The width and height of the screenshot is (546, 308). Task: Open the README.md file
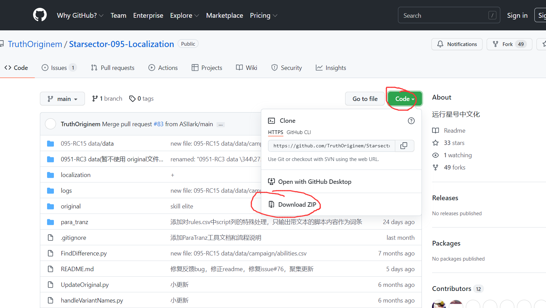coord(77,269)
